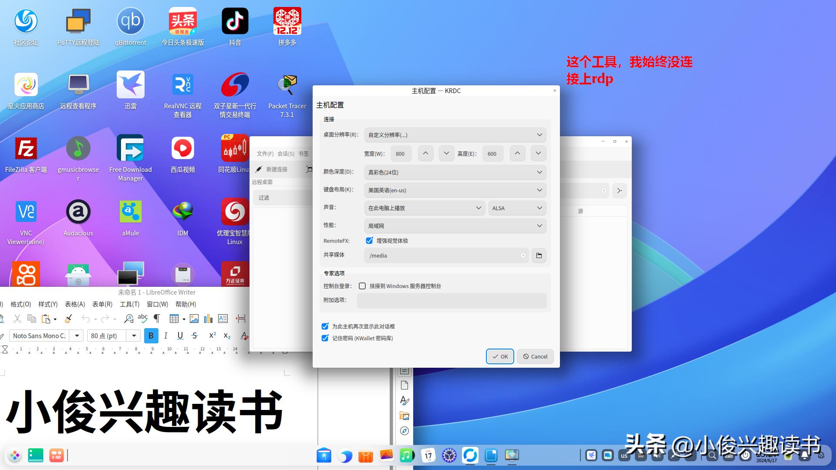Open Find and Replace in Writer

coord(129,319)
